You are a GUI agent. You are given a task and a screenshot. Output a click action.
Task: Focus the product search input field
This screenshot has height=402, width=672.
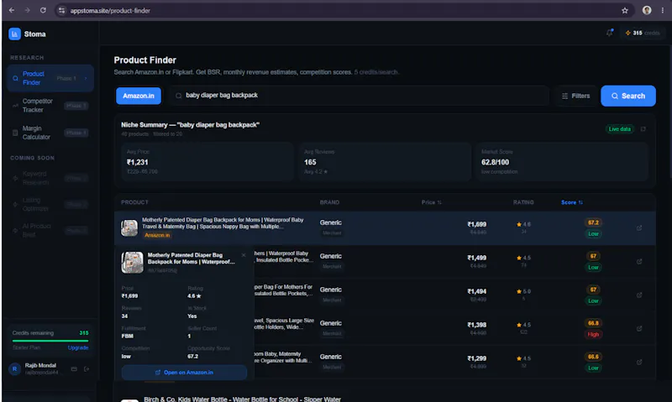360,96
